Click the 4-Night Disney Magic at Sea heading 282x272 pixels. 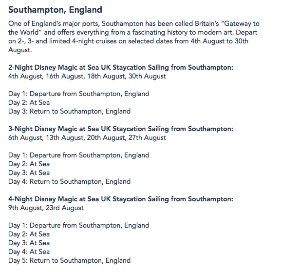(121, 199)
